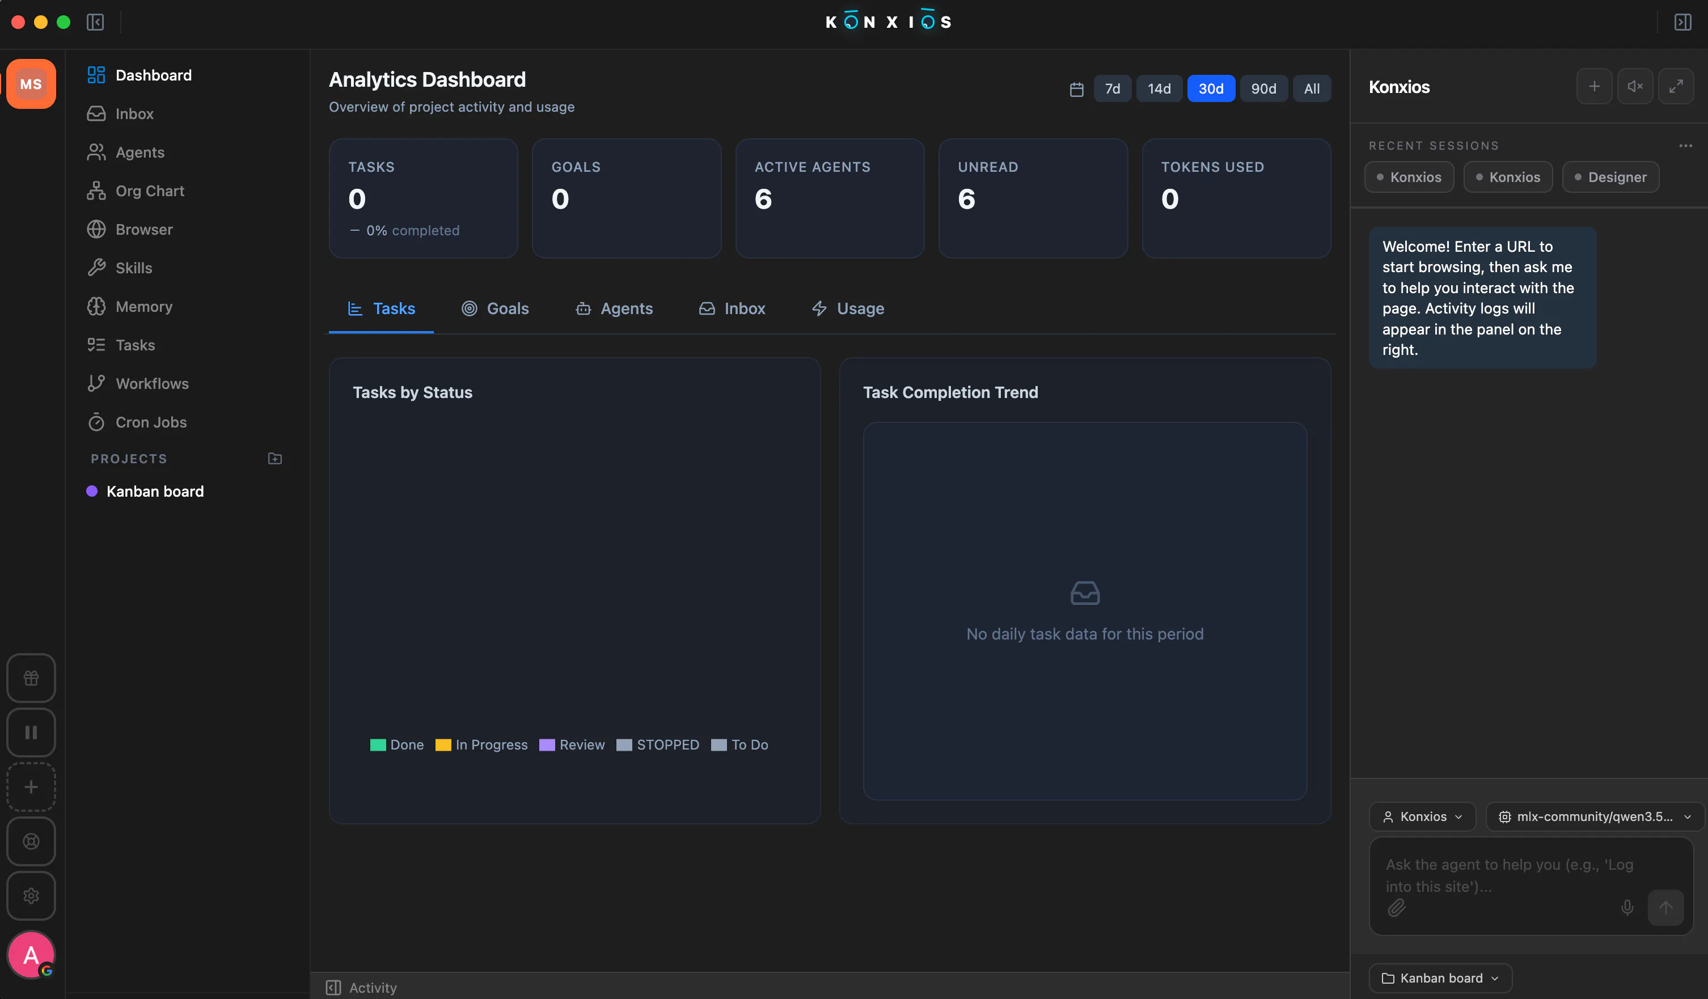Select the 7d time range
The width and height of the screenshot is (1708, 999).
1112,89
